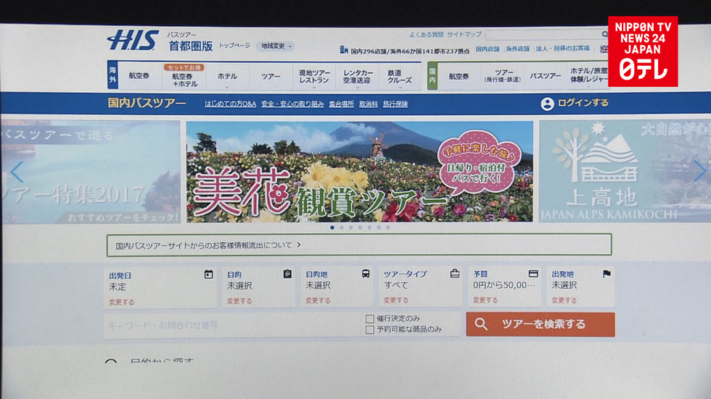The image size is (711, 399).
Task: Click the 海外店舗 link
Action: 517,49
